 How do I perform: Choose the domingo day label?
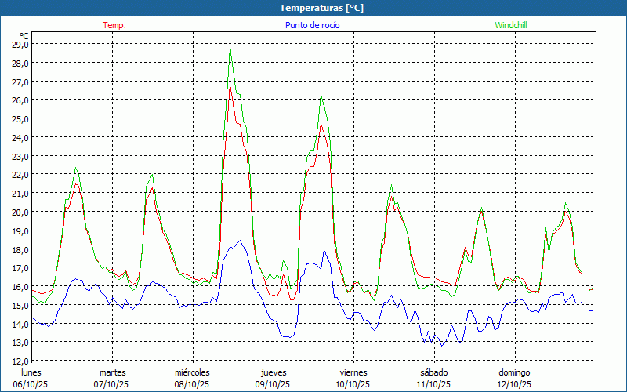[x=514, y=372]
